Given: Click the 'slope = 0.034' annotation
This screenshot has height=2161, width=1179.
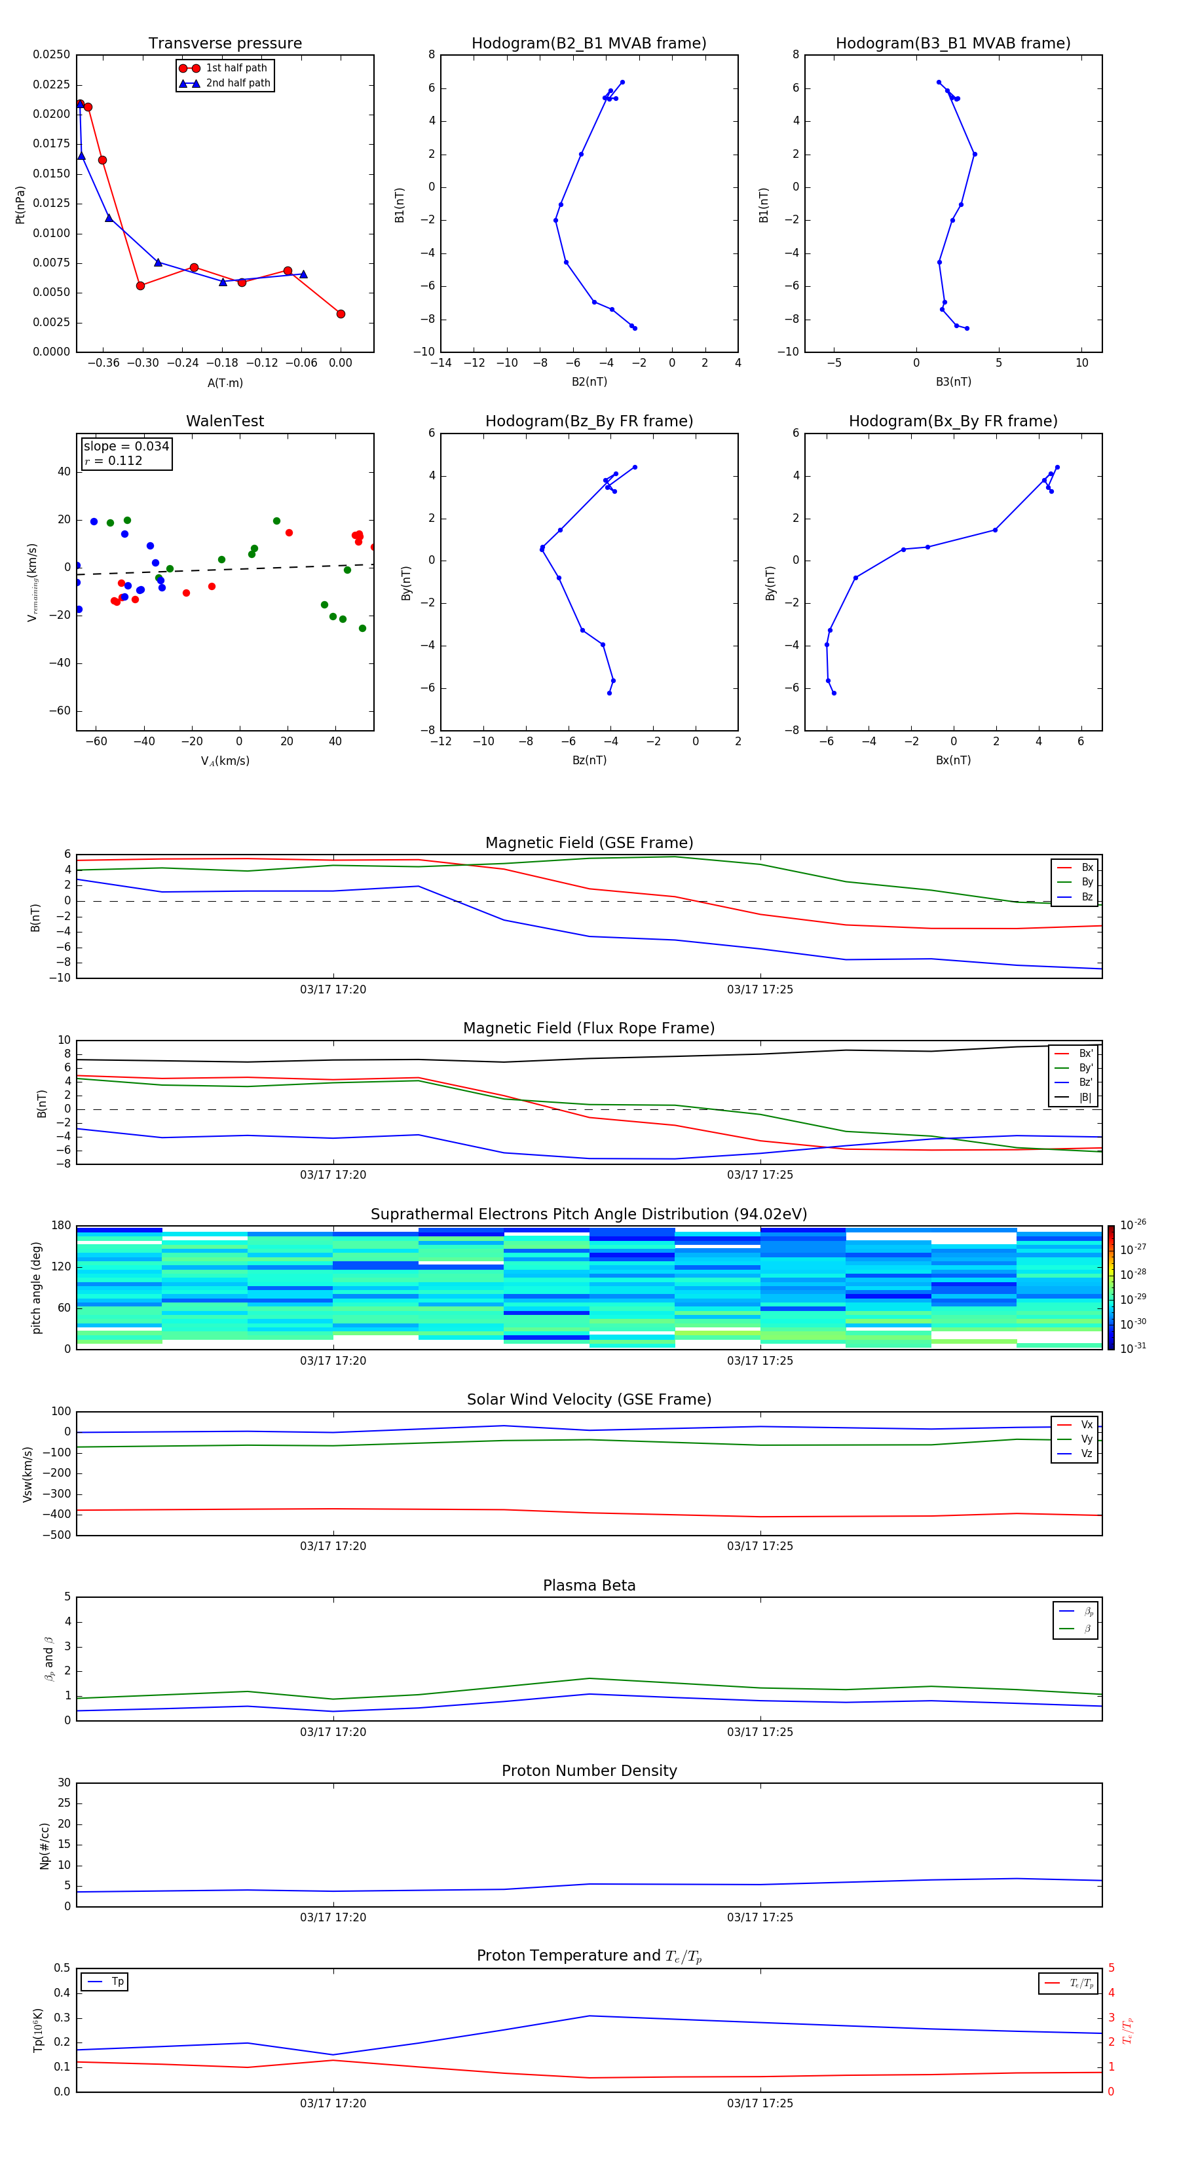Looking at the screenshot, I should pyautogui.click(x=126, y=447).
